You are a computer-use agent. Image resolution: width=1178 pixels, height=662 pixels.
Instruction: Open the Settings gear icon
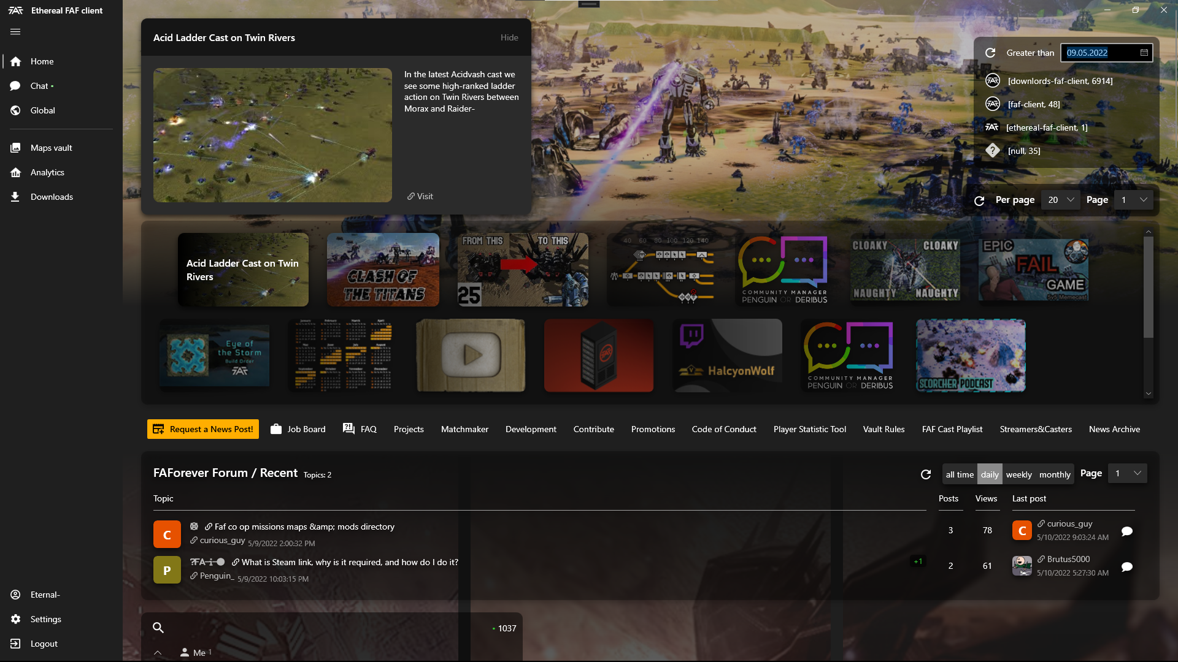pos(15,619)
